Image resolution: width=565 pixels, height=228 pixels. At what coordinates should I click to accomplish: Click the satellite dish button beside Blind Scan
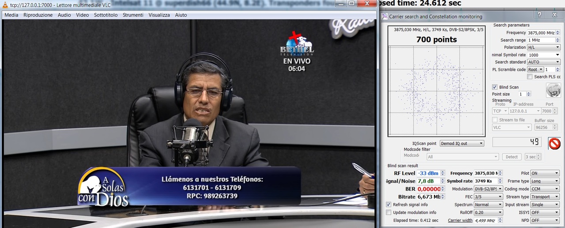pyautogui.click(x=553, y=90)
